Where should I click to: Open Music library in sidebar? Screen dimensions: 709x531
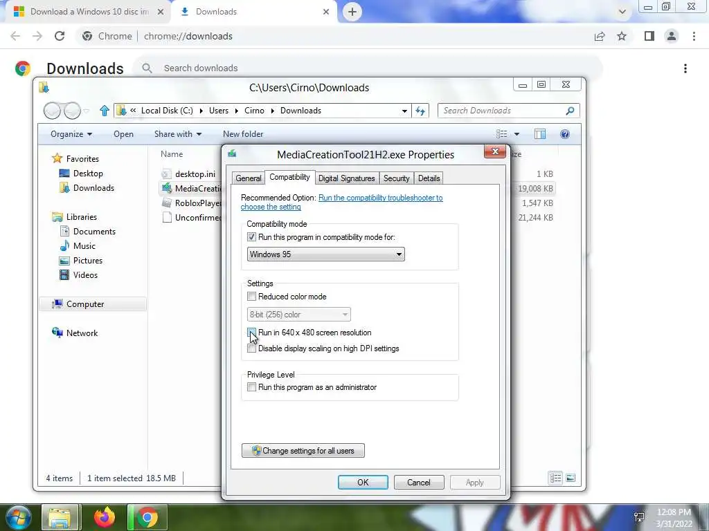pyautogui.click(x=78, y=246)
